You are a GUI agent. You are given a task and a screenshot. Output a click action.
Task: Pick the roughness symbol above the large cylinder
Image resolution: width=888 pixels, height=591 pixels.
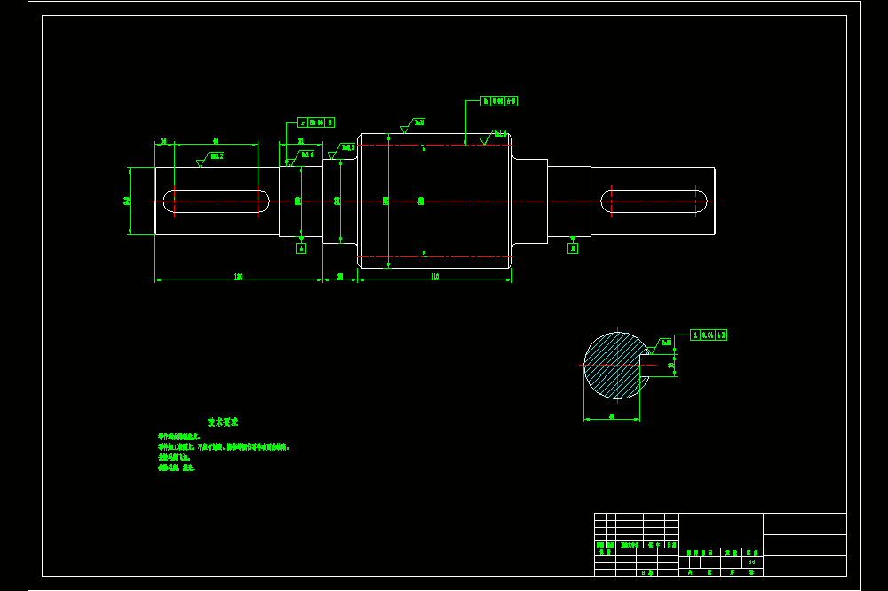413,126
